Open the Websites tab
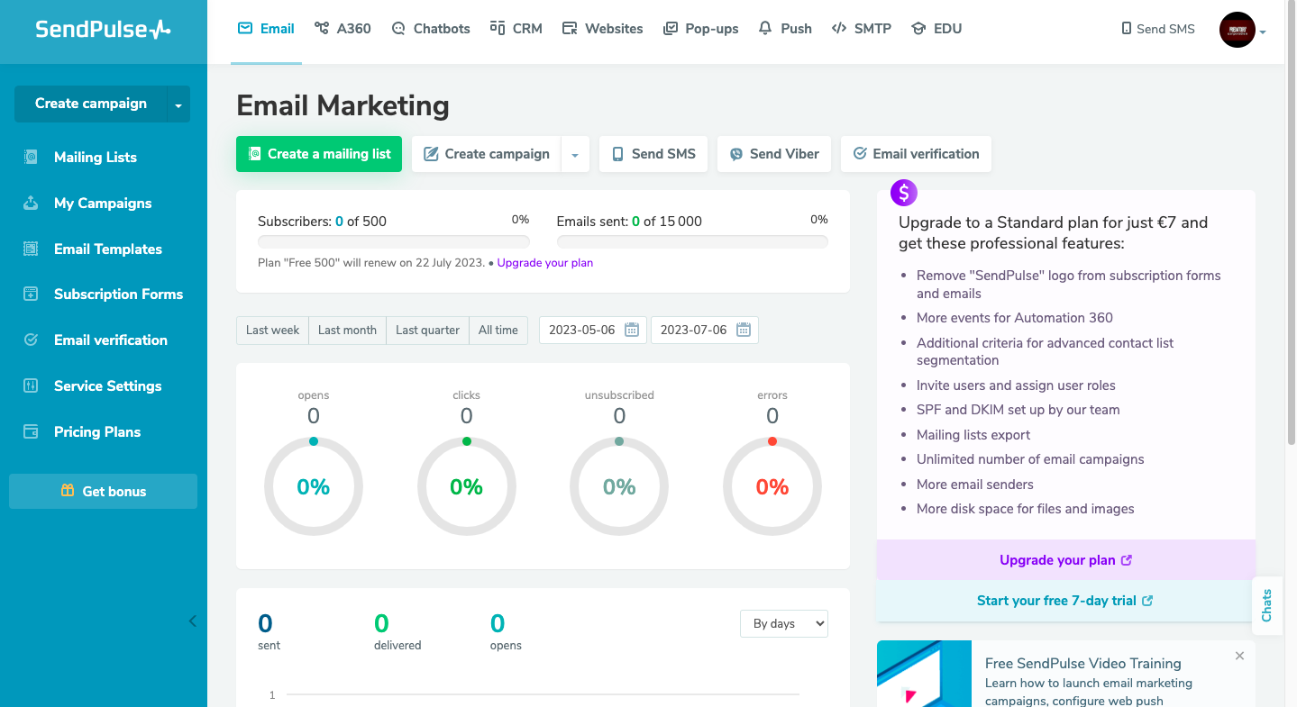Image resolution: width=1297 pixels, height=707 pixels. 603,28
